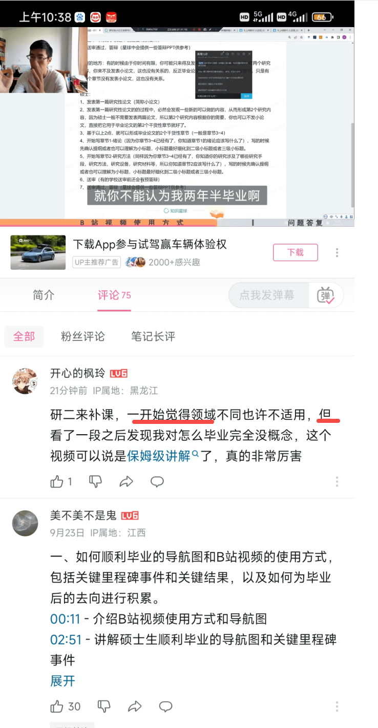Viewport: 378px width, 728px height.
Task: Open the 保姆级讲解 search keyword link
Action: click(159, 456)
